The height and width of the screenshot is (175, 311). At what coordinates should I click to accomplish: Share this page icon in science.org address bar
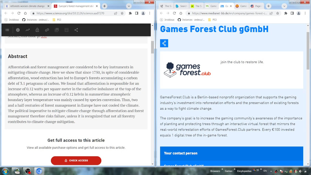pos(116,13)
